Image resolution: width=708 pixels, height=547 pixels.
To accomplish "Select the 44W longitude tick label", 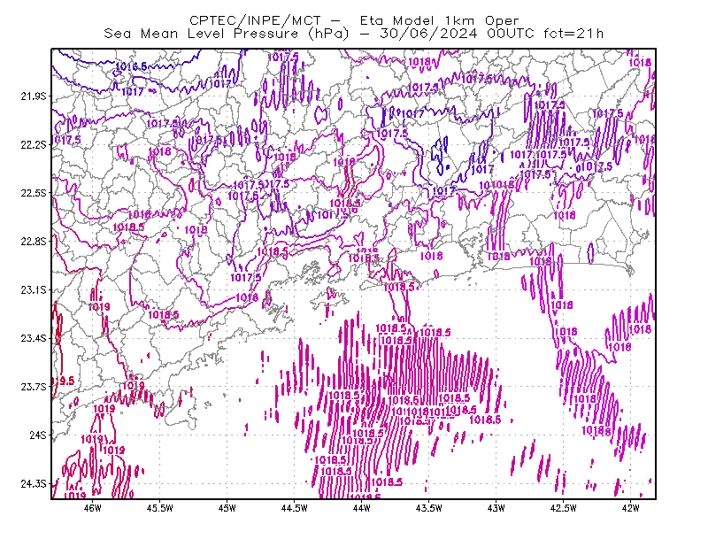I will pos(362,508).
